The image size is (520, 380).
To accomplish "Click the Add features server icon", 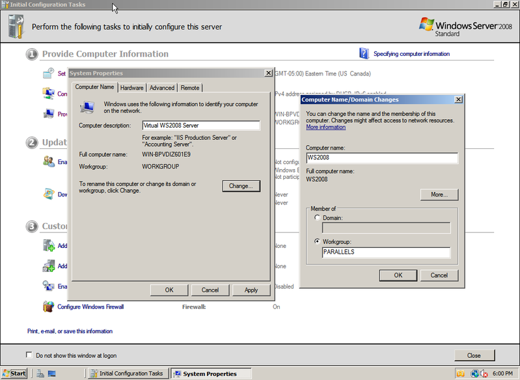I will pos(48,265).
